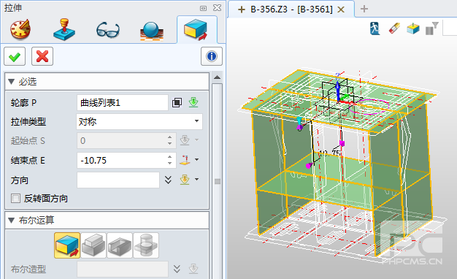Open the 结束点 E options dropdown arrow
The width and height of the screenshot is (457, 279).
tap(196, 160)
